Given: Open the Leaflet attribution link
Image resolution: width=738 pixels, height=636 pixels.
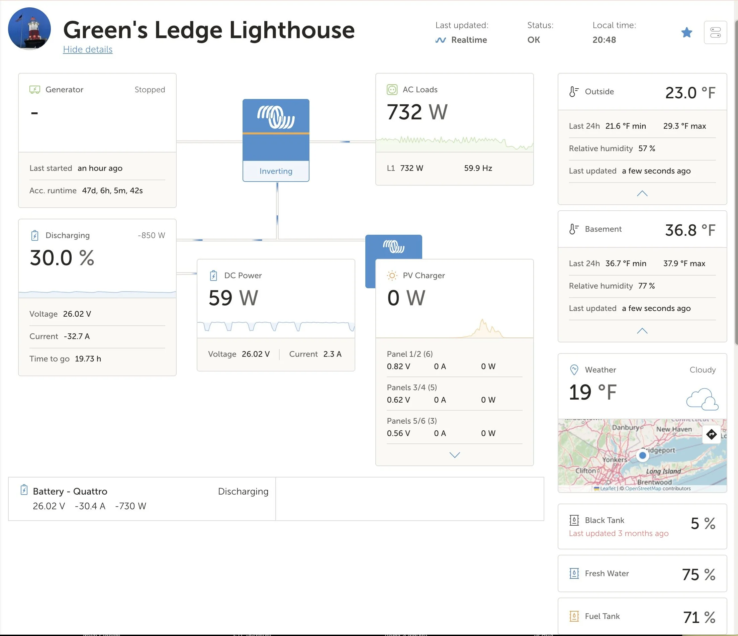Looking at the screenshot, I should pyautogui.click(x=607, y=489).
